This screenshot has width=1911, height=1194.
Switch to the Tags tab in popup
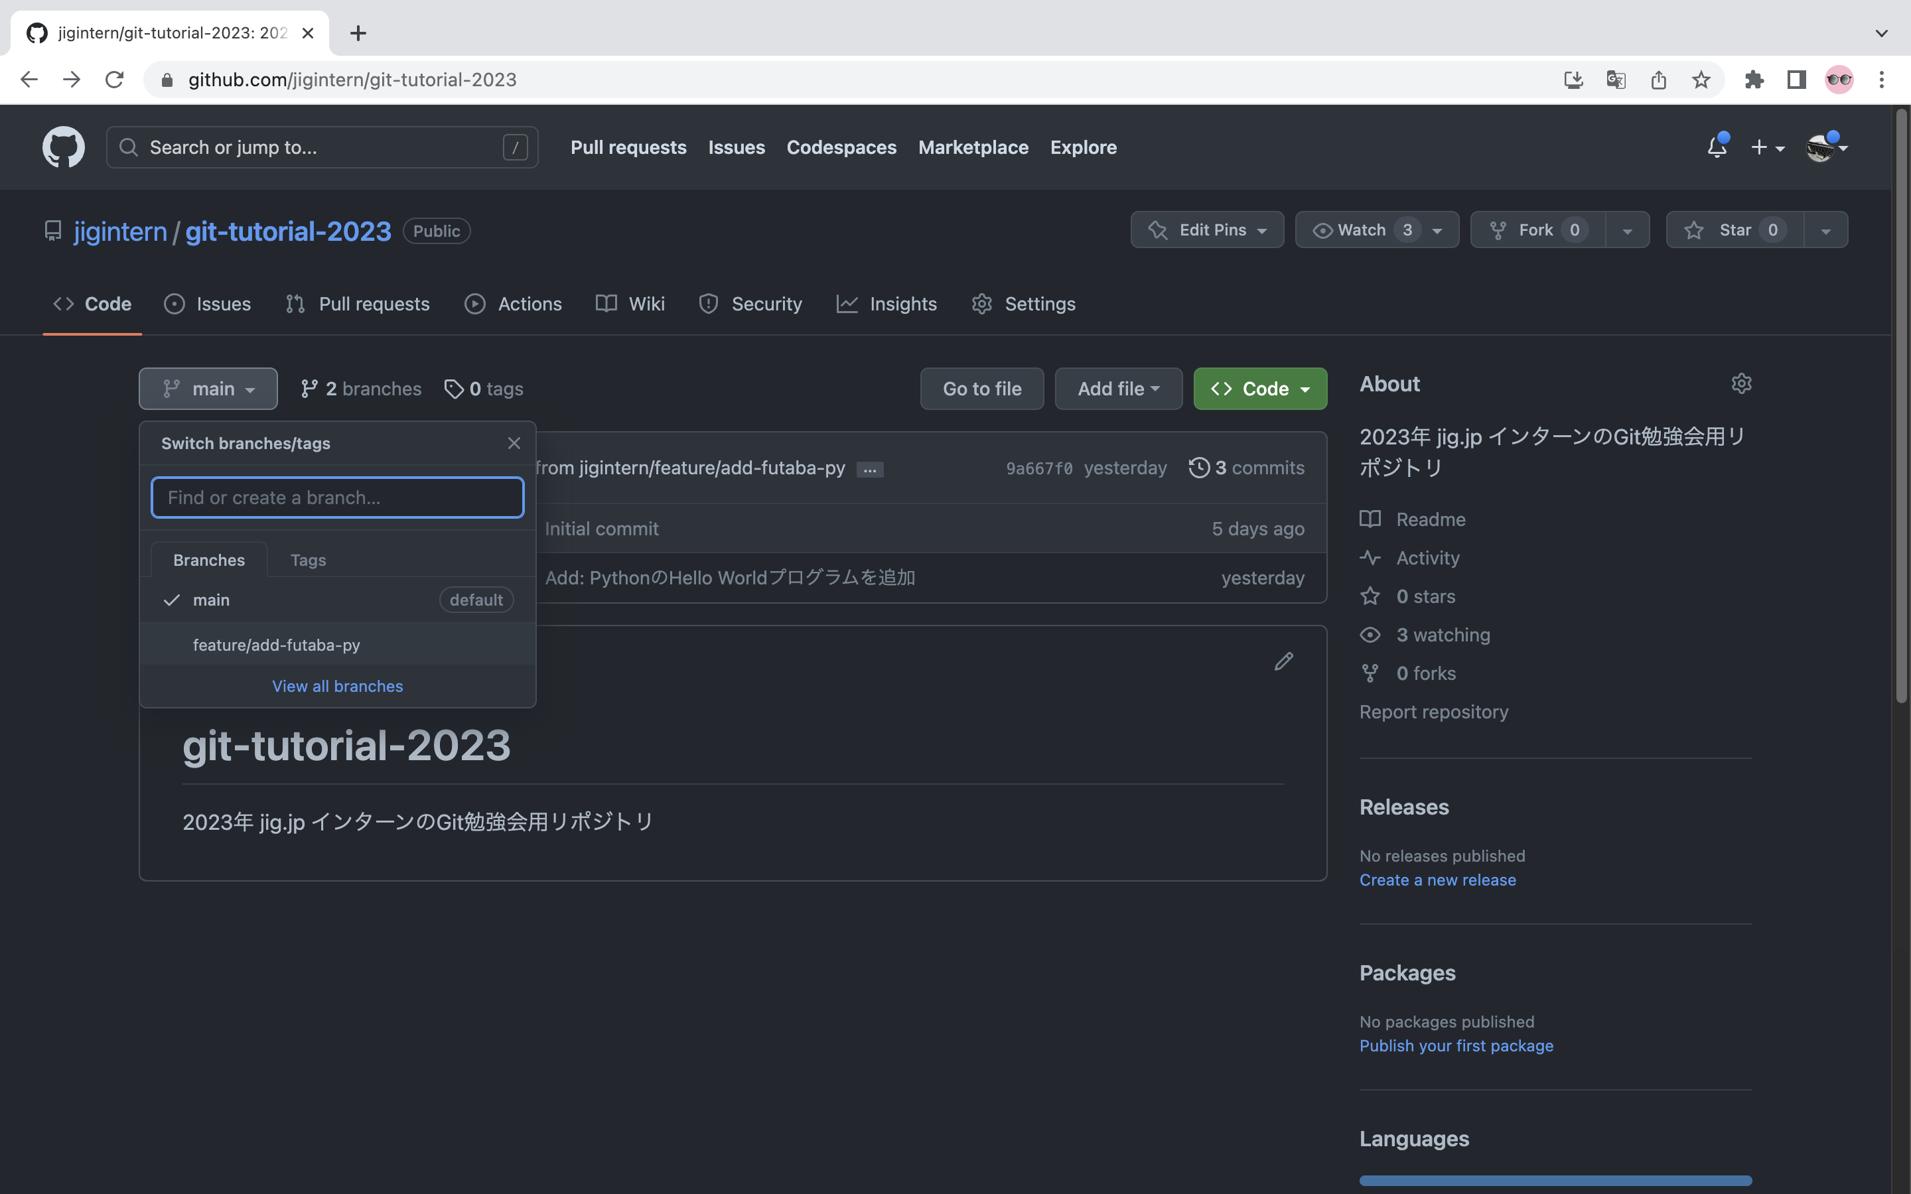click(308, 560)
